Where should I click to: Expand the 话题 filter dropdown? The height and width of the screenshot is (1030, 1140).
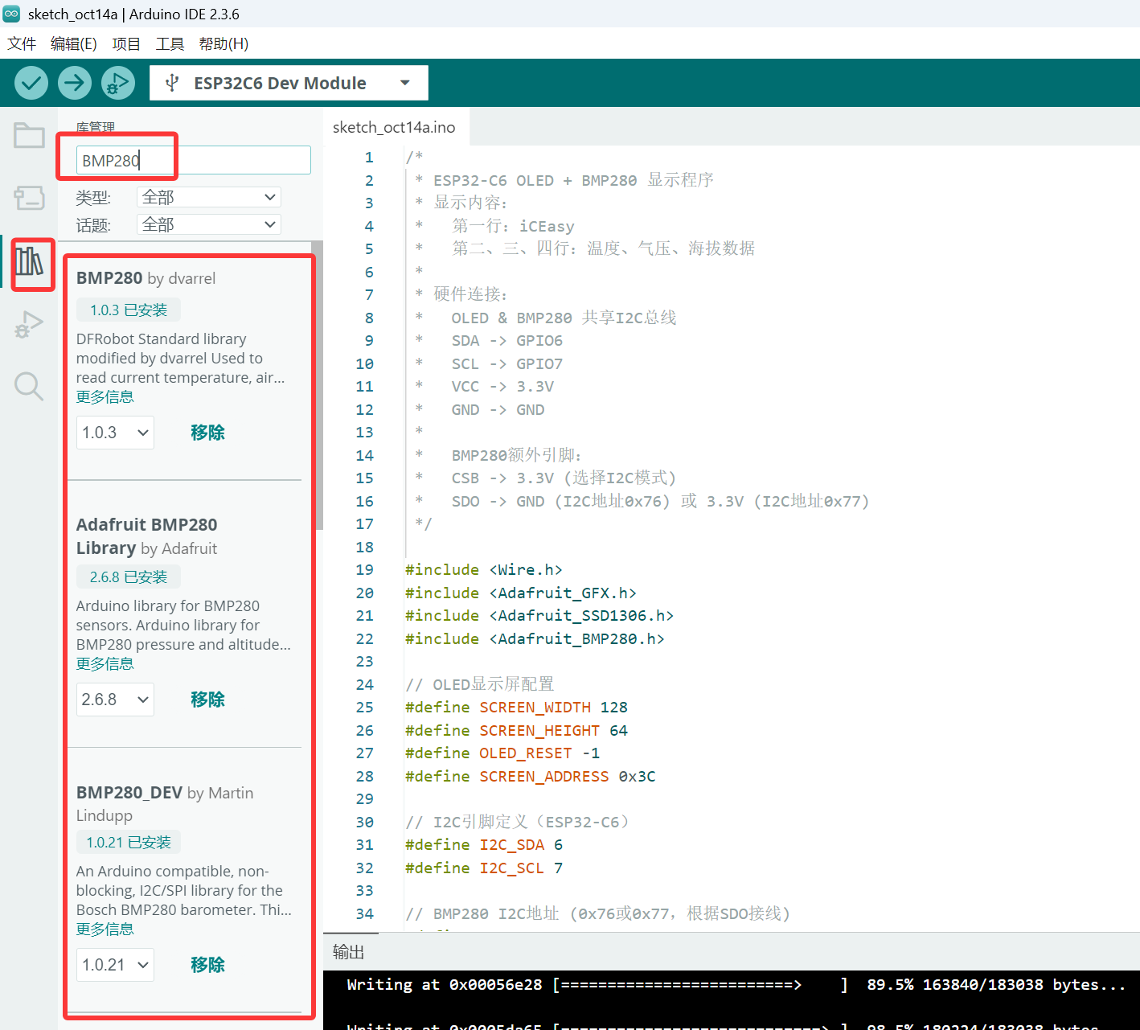tap(208, 225)
